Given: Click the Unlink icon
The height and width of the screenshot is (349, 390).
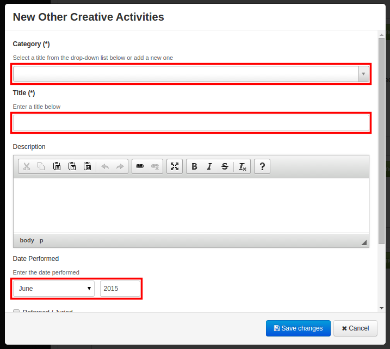Looking at the screenshot, I should point(155,166).
